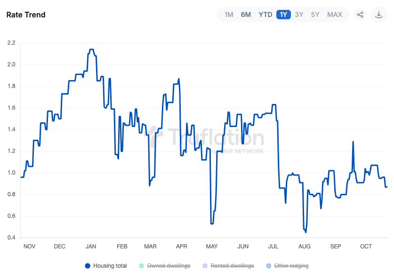394x279 pixels.
Task: Select the 6M view
Action: point(245,15)
